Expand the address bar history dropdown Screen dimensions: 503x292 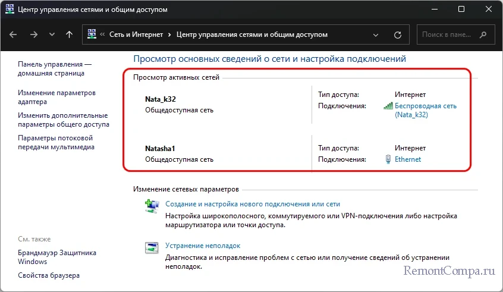(x=376, y=35)
